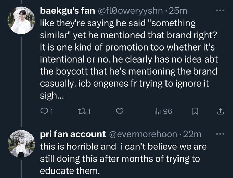This screenshot has width=233, height=178.
Task: Like the tweet with the heart icon
Action: [119, 111]
